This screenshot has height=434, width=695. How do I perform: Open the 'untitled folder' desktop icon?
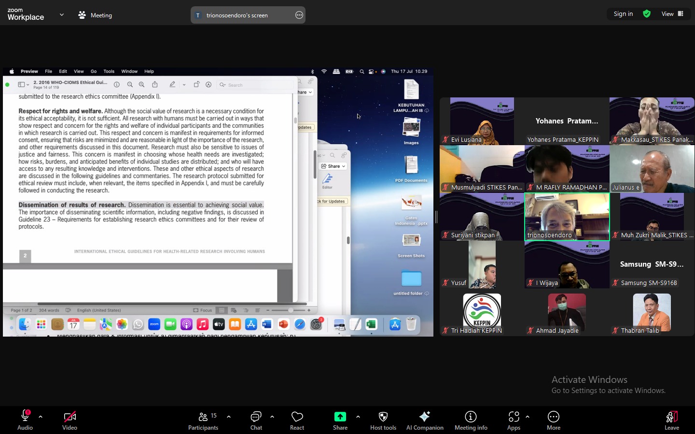tap(411, 283)
